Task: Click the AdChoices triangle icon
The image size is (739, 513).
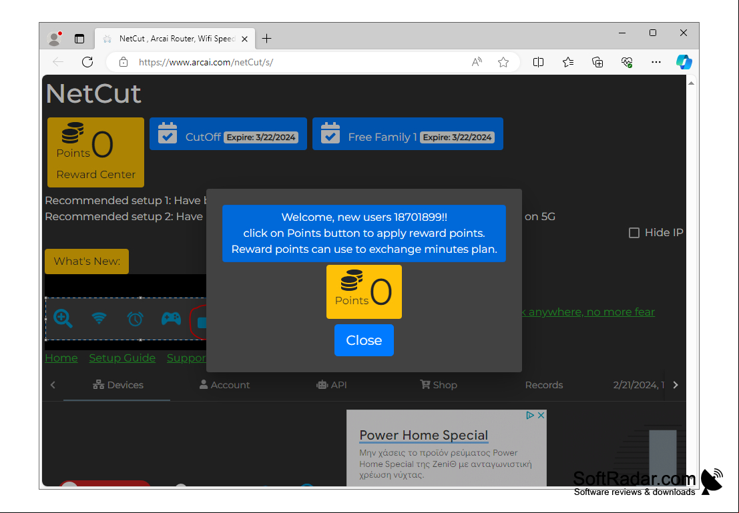Action: (530, 415)
